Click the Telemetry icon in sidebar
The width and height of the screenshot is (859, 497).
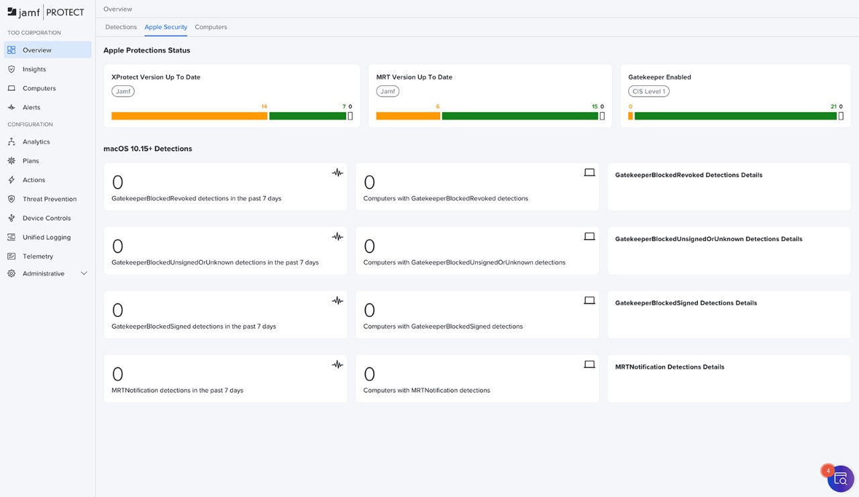(11, 257)
